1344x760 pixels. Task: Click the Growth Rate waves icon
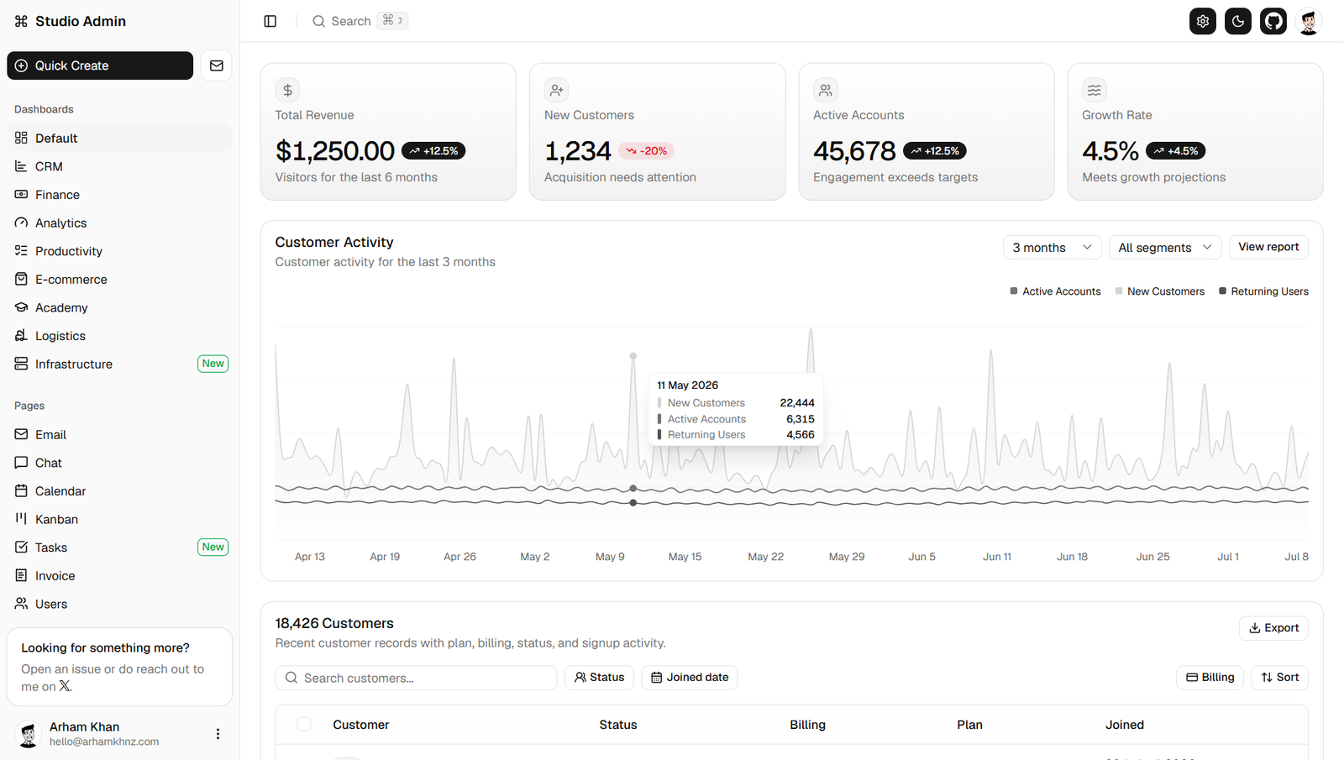click(1094, 90)
